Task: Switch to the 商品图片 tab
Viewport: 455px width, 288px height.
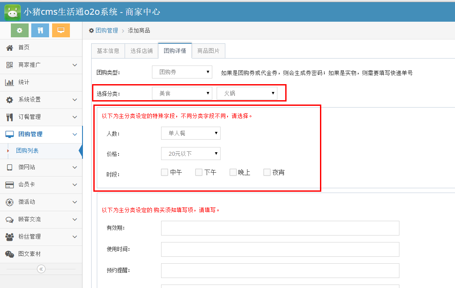Action: tap(208, 51)
